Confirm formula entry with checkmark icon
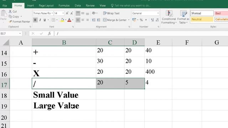Viewport: 228px width, 128px height. [41, 33]
